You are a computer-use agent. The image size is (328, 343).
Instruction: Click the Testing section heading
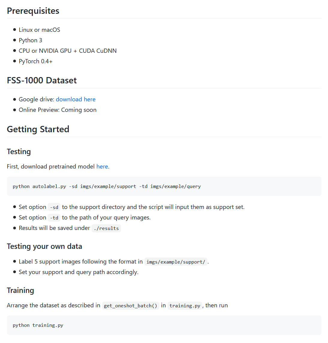[19, 152]
